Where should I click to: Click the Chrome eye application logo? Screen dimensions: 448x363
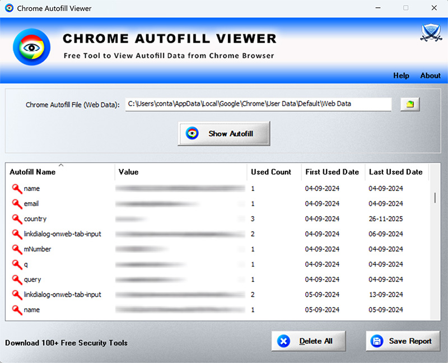point(31,47)
